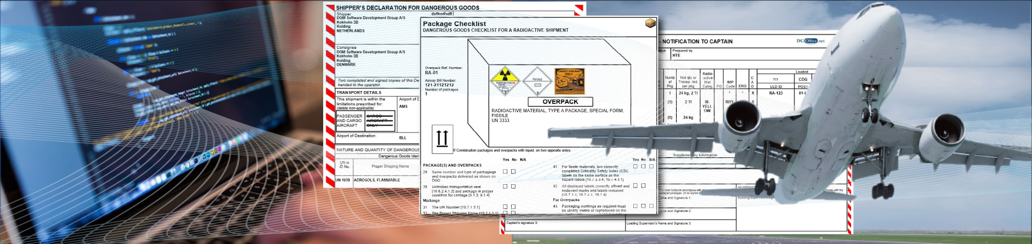Click the this-way-up arrows icon
This screenshot has height=244, width=1032.
pyautogui.click(x=442, y=139)
